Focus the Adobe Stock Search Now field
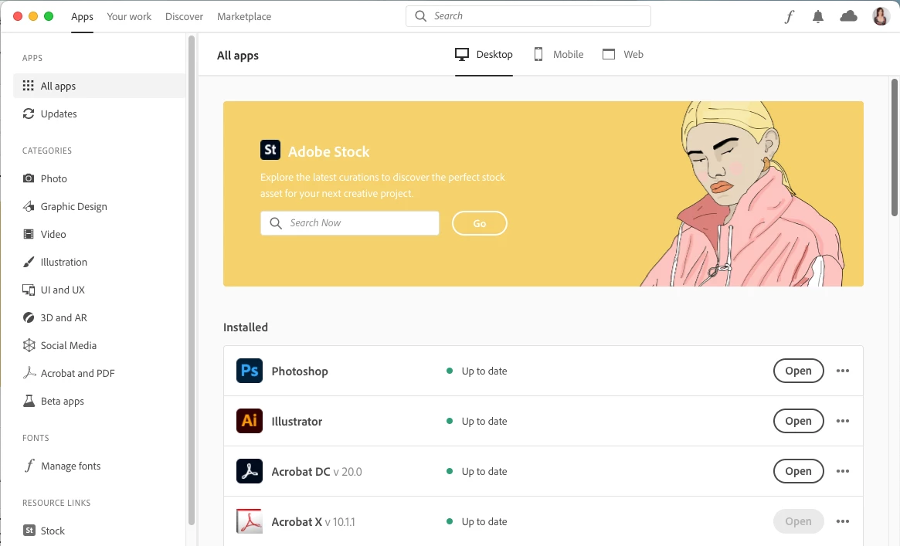The height and width of the screenshot is (546, 900). pyautogui.click(x=349, y=223)
